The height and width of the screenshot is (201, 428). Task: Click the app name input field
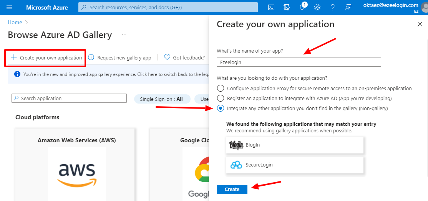[299, 62]
